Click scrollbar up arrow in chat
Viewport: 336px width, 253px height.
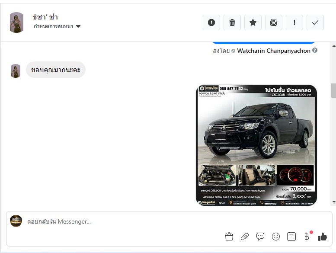tap(334, 46)
